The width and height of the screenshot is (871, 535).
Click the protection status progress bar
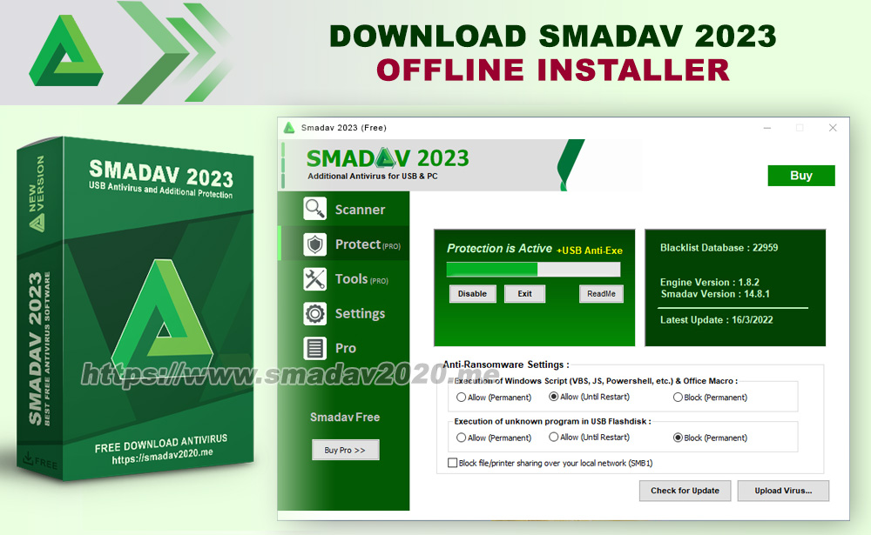coord(533,270)
